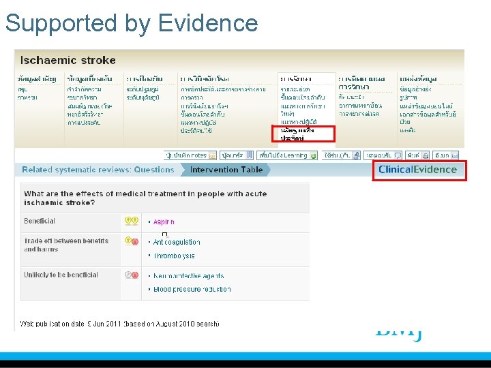This screenshot has height=368, width=491.
Task: Open the Thrombolysis intervention link
Action: (174, 256)
